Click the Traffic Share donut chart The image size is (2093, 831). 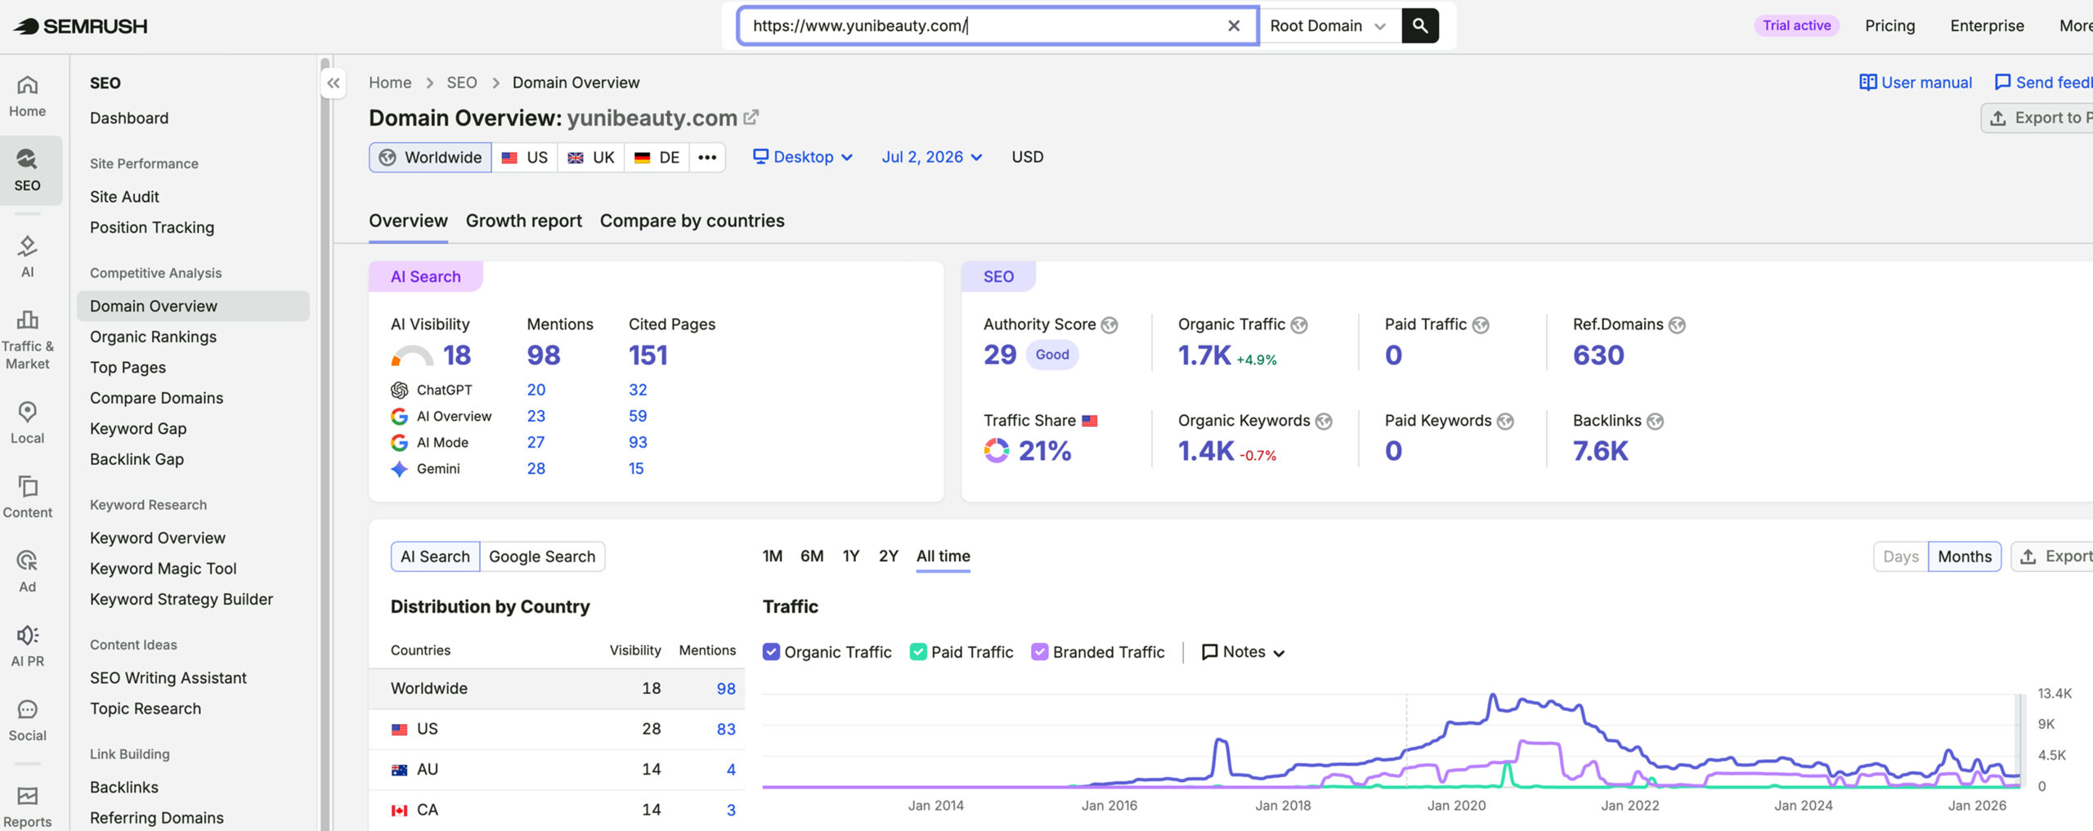(x=996, y=450)
